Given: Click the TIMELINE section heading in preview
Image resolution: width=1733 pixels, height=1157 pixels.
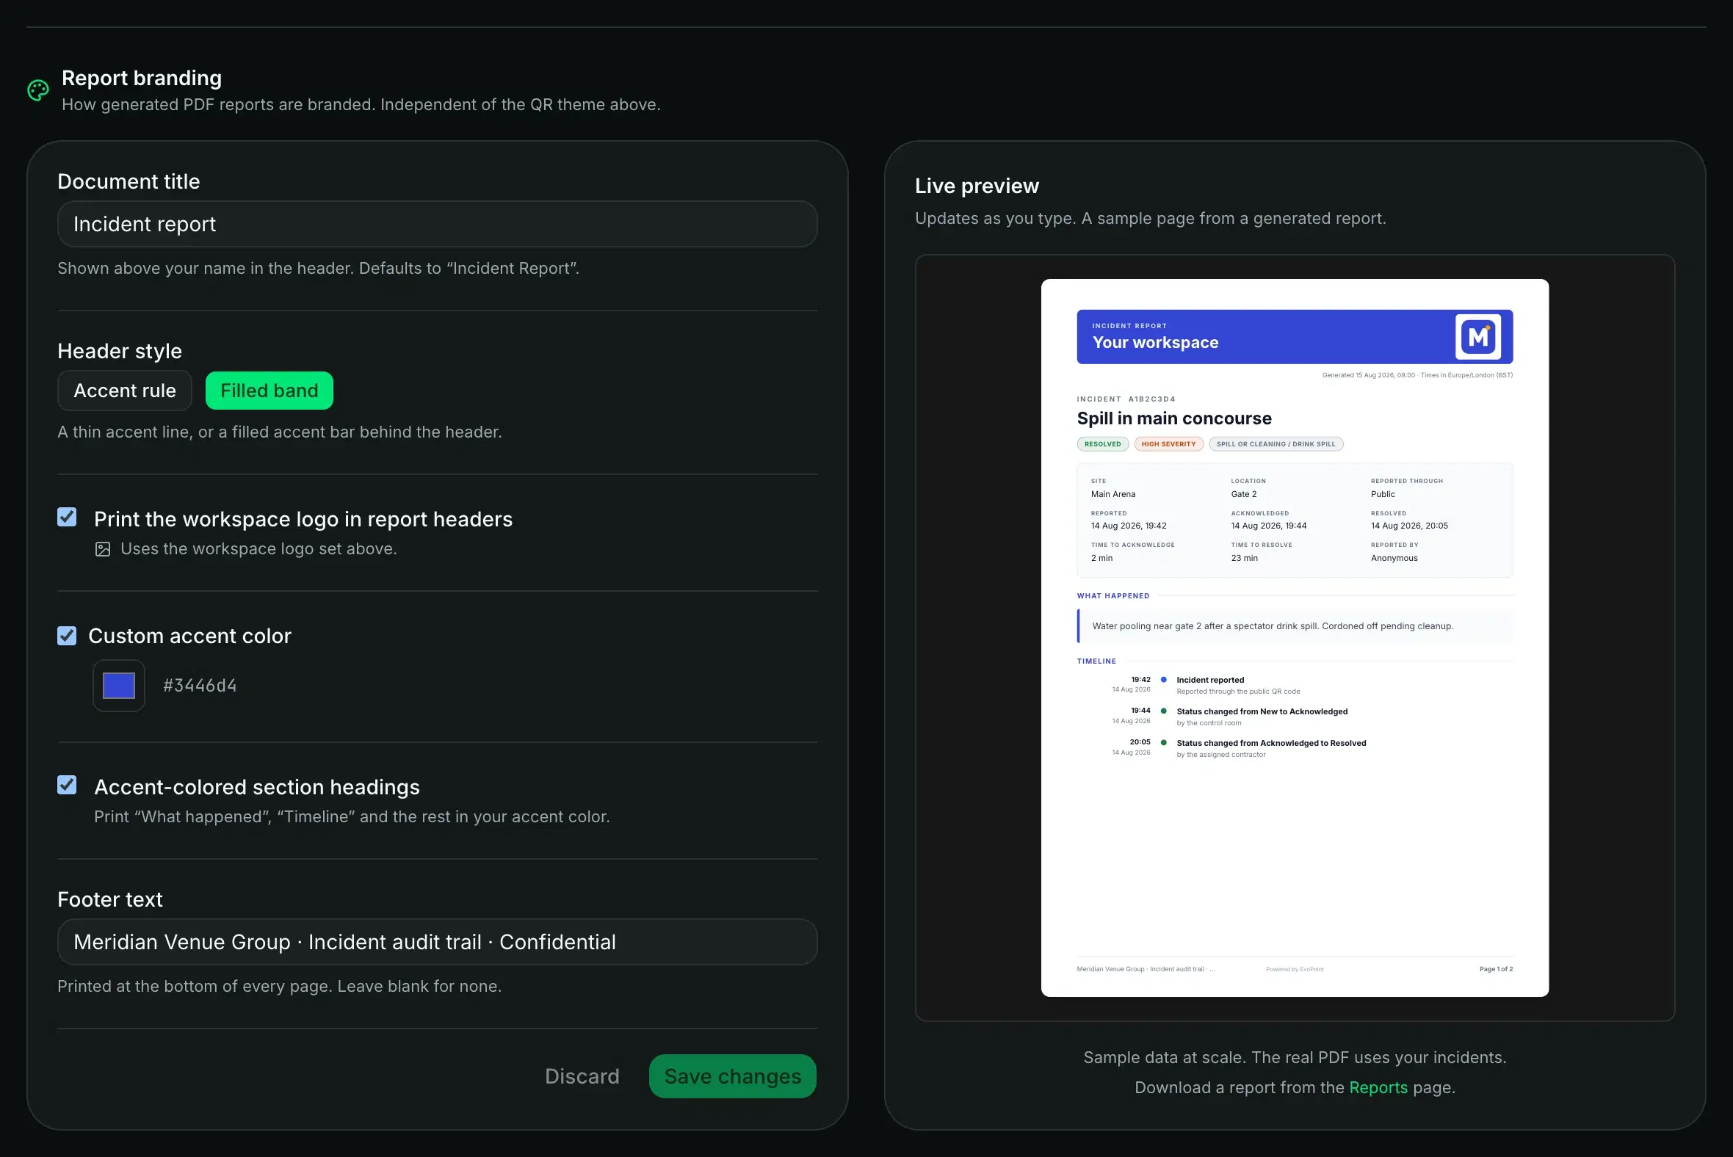Looking at the screenshot, I should 1096,662.
